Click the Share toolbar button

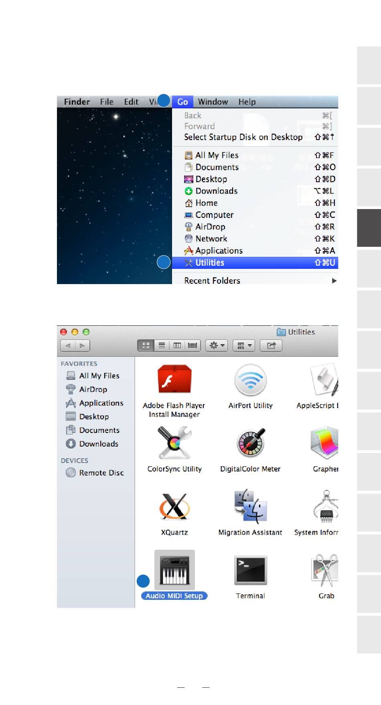coord(271,345)
